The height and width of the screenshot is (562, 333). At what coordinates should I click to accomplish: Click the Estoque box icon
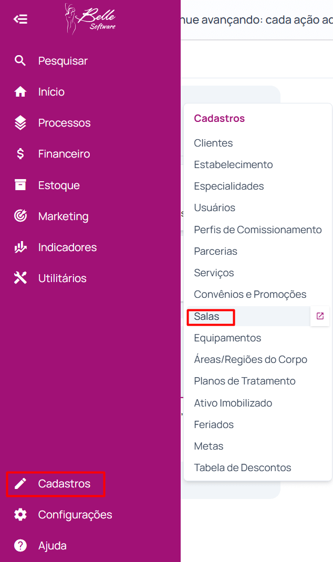pos(20,185)
